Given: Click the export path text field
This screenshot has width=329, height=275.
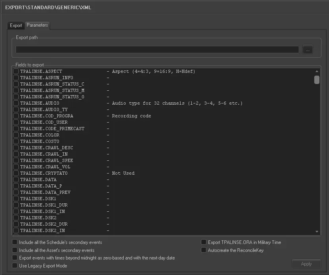Looking at the screenshot, I should [157, 49].
